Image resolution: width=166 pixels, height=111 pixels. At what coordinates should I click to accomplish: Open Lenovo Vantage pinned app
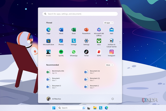pyautogui.click(x=74, y=42)
